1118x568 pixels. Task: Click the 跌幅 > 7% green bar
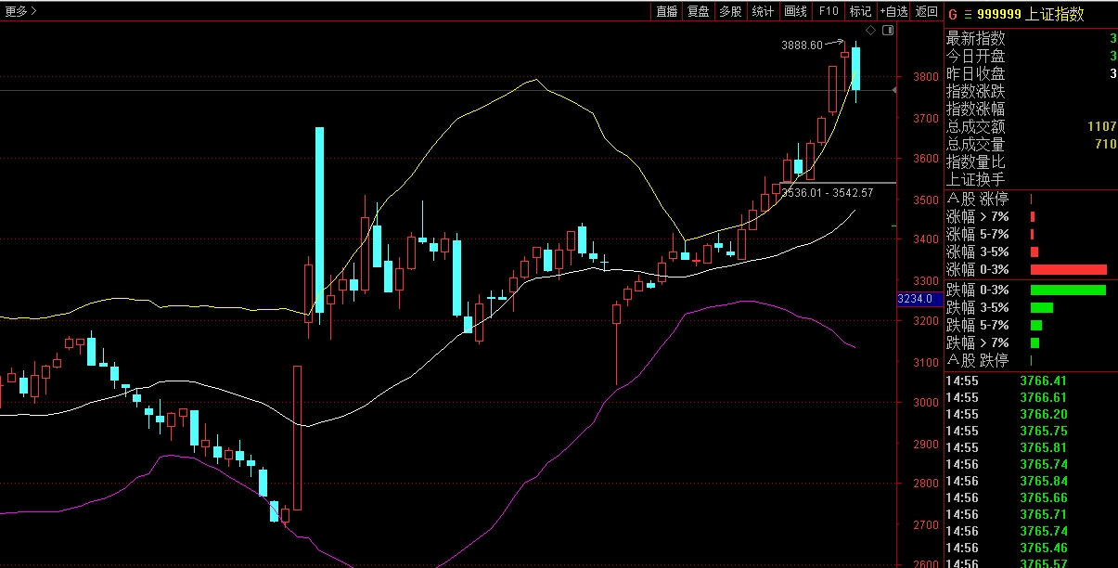coord(1034,342)
